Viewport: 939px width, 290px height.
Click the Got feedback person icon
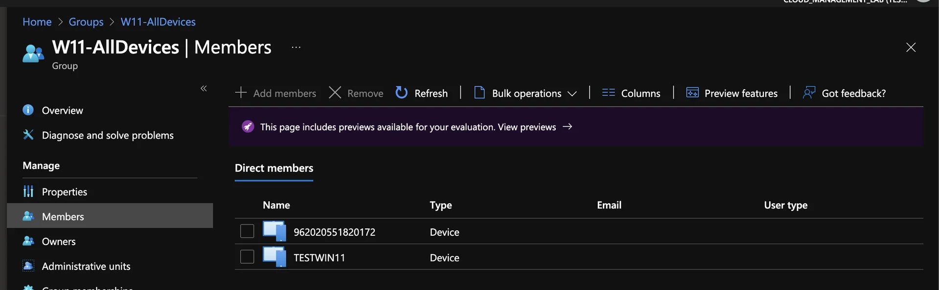click(809, 92)
